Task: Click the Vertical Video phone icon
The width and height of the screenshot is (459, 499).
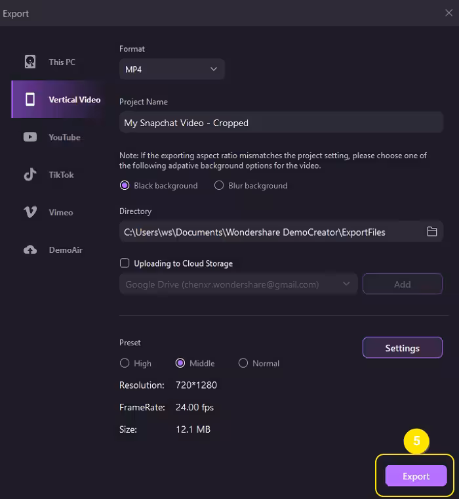Action: pyautogui.click(x=30, y=100)
